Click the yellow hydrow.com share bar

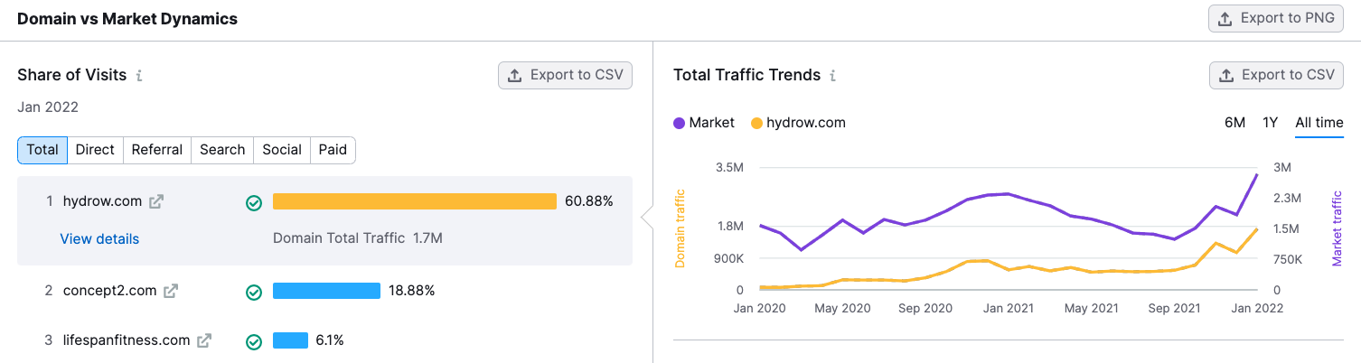click(x=415, y=201)
